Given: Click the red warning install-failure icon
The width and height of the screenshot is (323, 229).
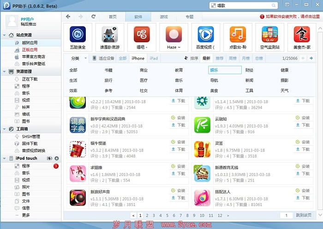Looking at the screenshot, I should (x=262, y=17).
